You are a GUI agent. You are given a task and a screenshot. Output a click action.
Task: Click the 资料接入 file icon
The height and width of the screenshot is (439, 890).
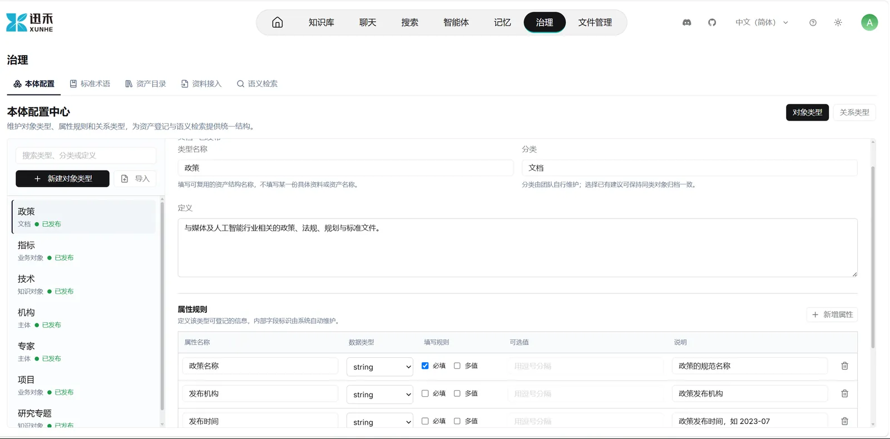[184, 84]
